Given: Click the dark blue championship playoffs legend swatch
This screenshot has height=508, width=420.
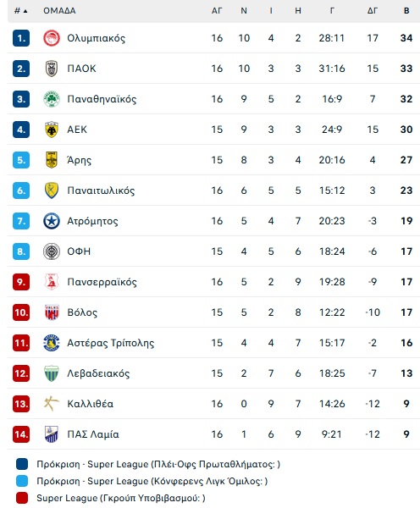Looking at the screenshot, I should 22,464.
